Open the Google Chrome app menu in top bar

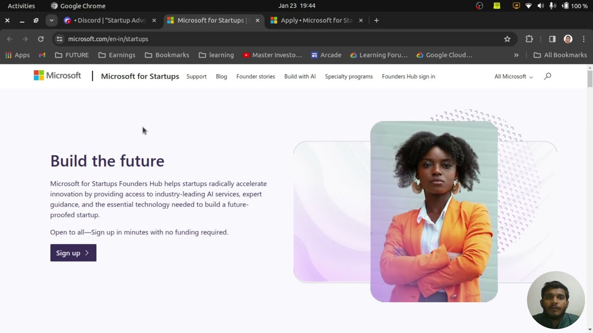coord(78,6)
